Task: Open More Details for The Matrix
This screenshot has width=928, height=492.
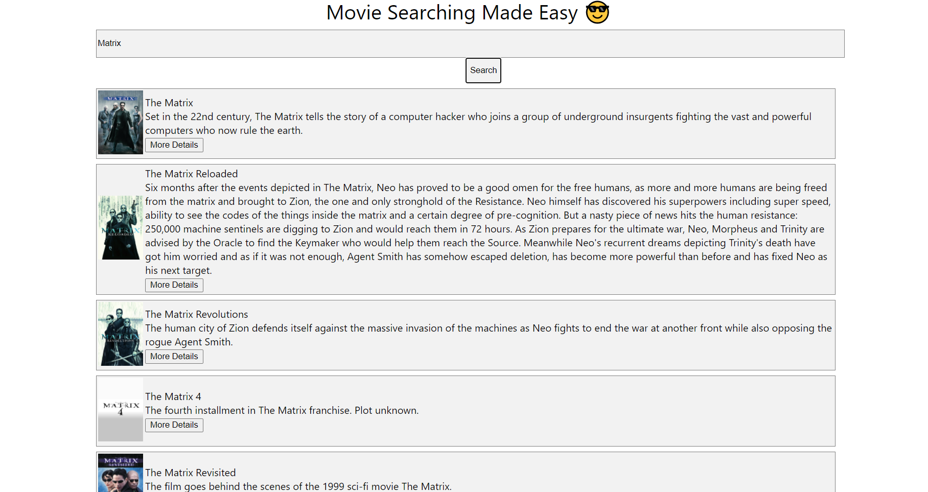Action: (174, 145)
